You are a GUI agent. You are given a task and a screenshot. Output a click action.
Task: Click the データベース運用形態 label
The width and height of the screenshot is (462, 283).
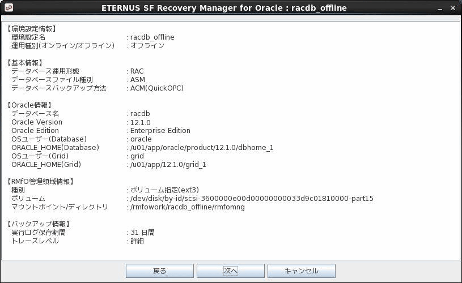click(45, 71)
